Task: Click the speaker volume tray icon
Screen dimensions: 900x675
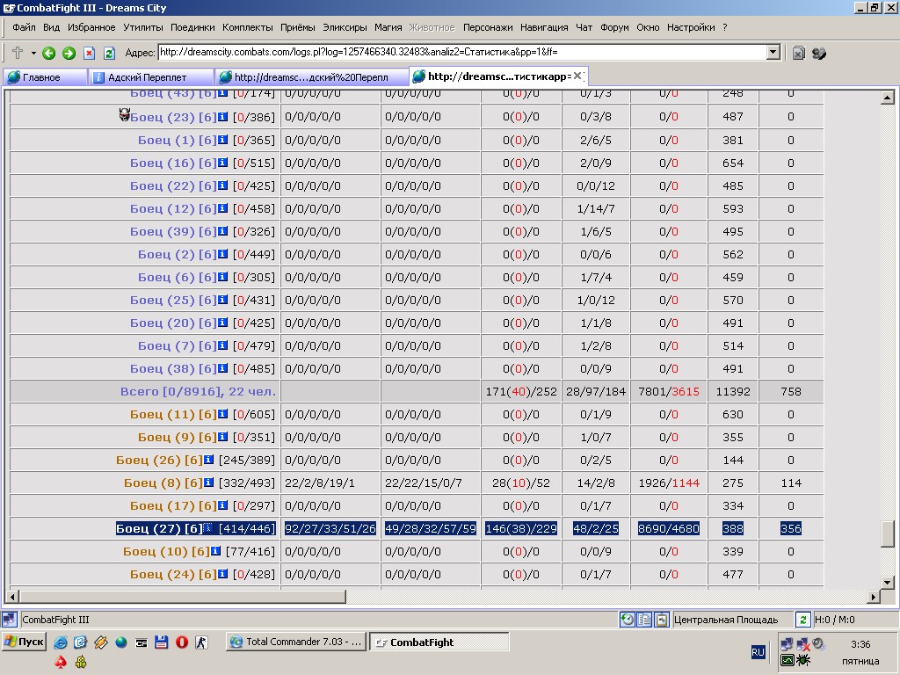Action: tap(818, 644)
